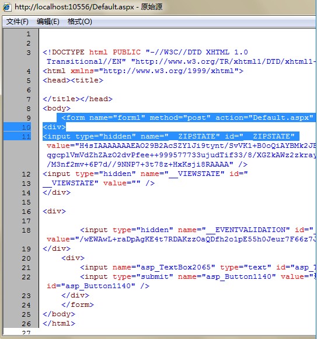Place cursor on the head title line
Image resolution: width=317 pixels, height=339 pixels.
pyautogui.click(x=73, y=81)
